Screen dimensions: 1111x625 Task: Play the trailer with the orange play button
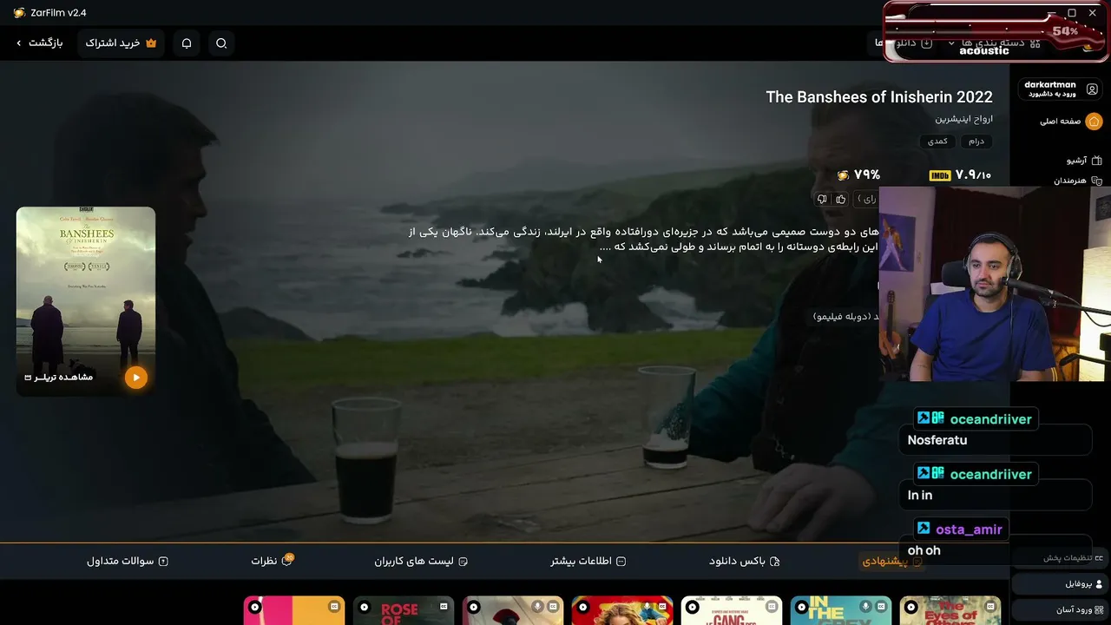click(135, 377)
